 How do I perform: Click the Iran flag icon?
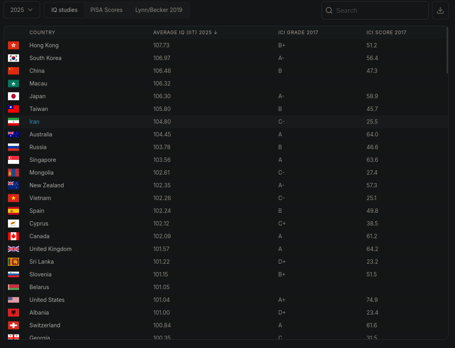point(14,122)
